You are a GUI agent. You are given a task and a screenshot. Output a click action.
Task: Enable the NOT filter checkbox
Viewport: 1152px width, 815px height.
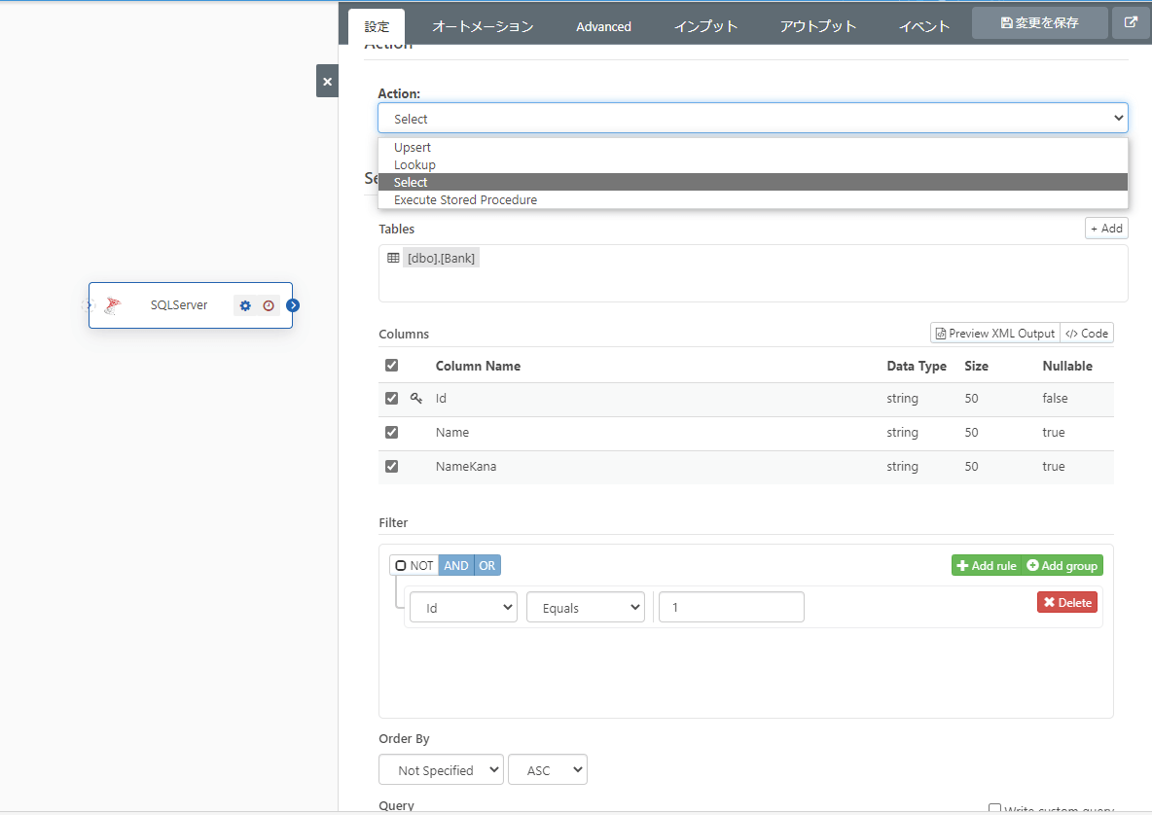pos(401,566)
